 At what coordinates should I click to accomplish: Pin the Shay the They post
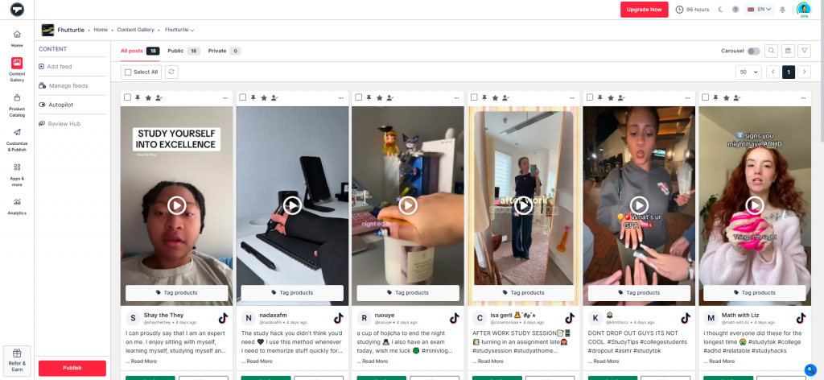point(138,97)
